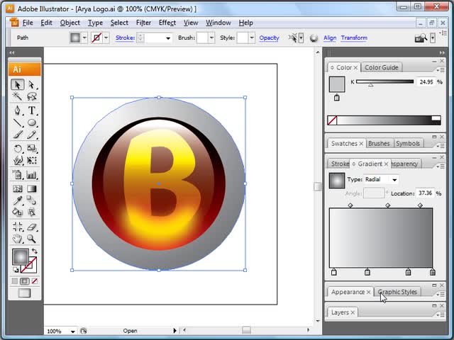454x340 pixels.
Task: Open the Object menu
Action: click(70, 23)
